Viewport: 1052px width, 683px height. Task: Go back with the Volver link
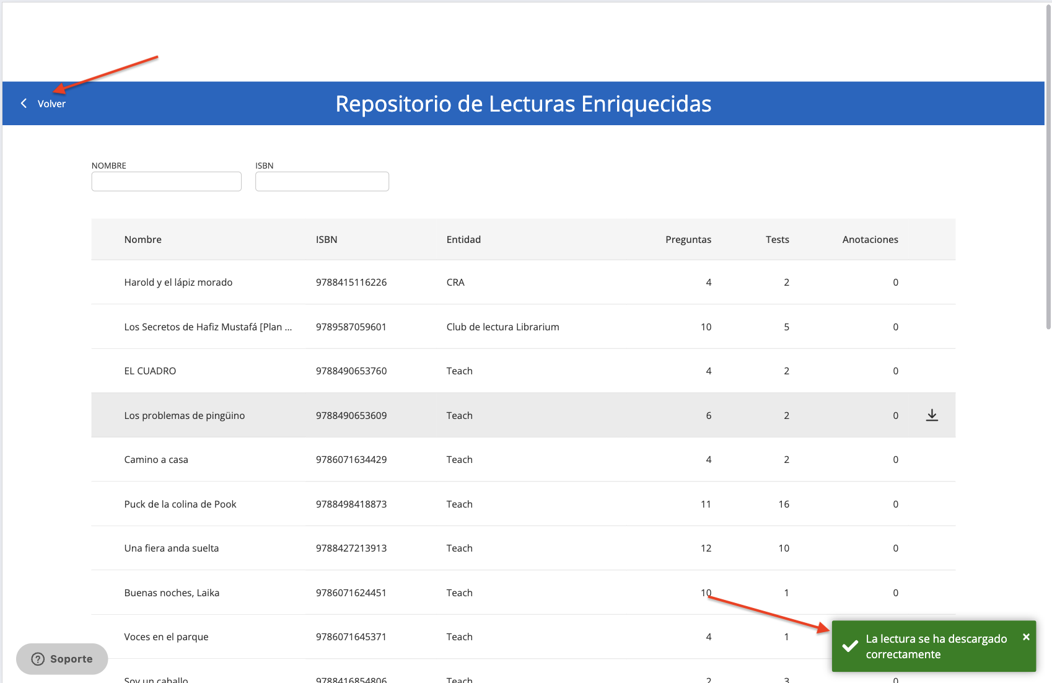point(51,104)
